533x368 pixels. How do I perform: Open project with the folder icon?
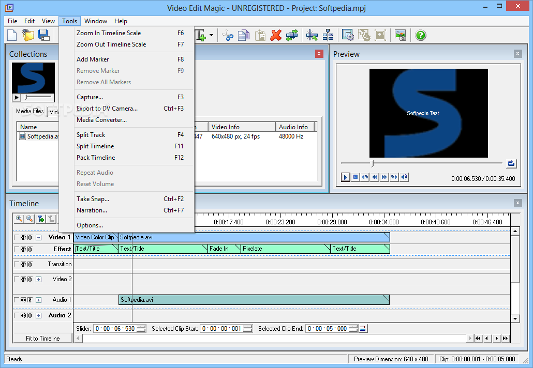coord(28,35)
